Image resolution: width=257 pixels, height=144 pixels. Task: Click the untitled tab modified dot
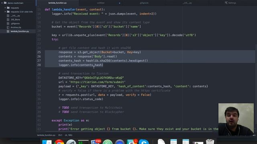[x=120, y=3]
